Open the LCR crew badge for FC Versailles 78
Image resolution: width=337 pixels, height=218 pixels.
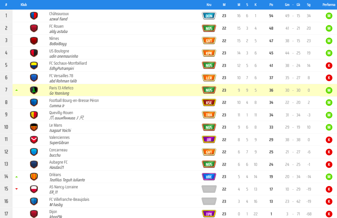[x=209, y=78]
